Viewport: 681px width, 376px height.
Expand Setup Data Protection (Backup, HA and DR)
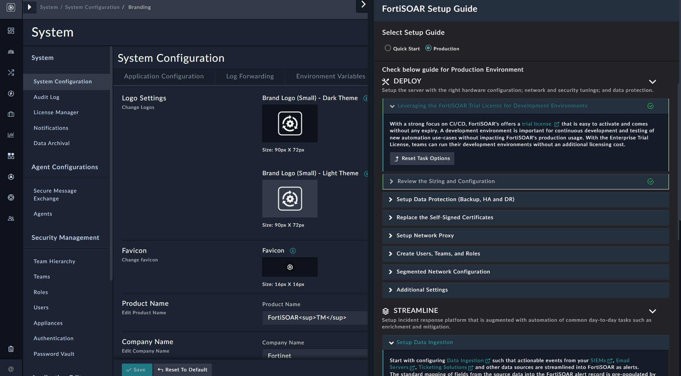[x=456, y=199]
